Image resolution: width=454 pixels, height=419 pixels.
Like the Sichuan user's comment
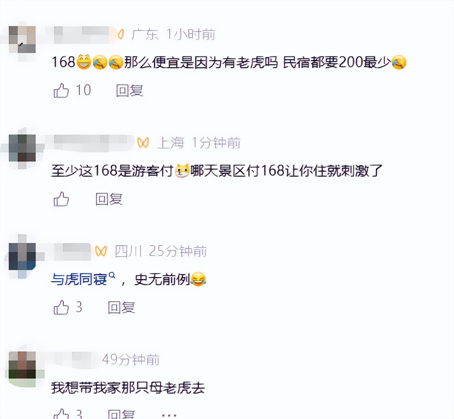pos(61,307)
